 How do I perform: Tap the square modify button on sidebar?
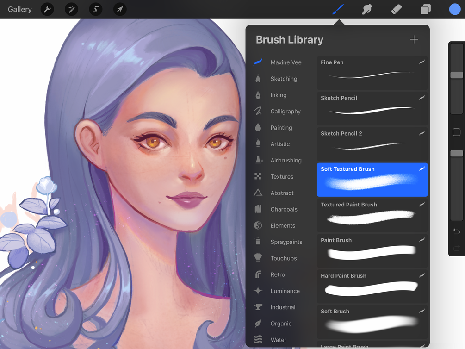457,132
